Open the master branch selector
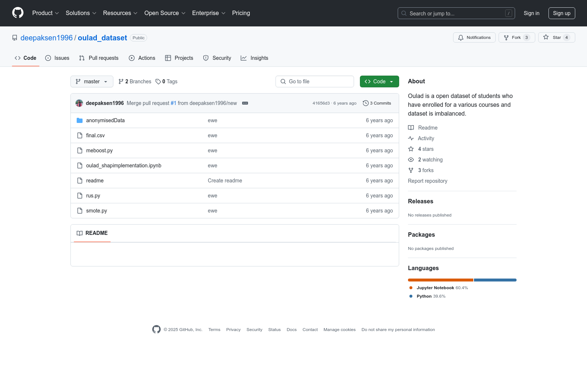The height and width of the screenshot is (367, 587). click(x=92, y=81)
